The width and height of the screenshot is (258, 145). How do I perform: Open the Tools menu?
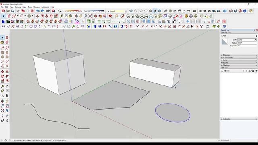30,7
